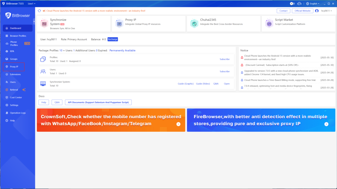Image resolution: width=337 pixels, height=189 pixels.
Task: Open API Documents button
Action: (x=98, y=102)
